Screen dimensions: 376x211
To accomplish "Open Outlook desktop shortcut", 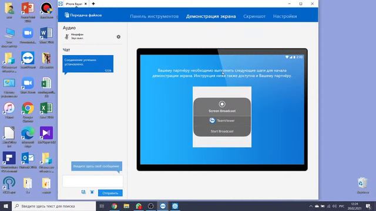I will tap(28, 160).
